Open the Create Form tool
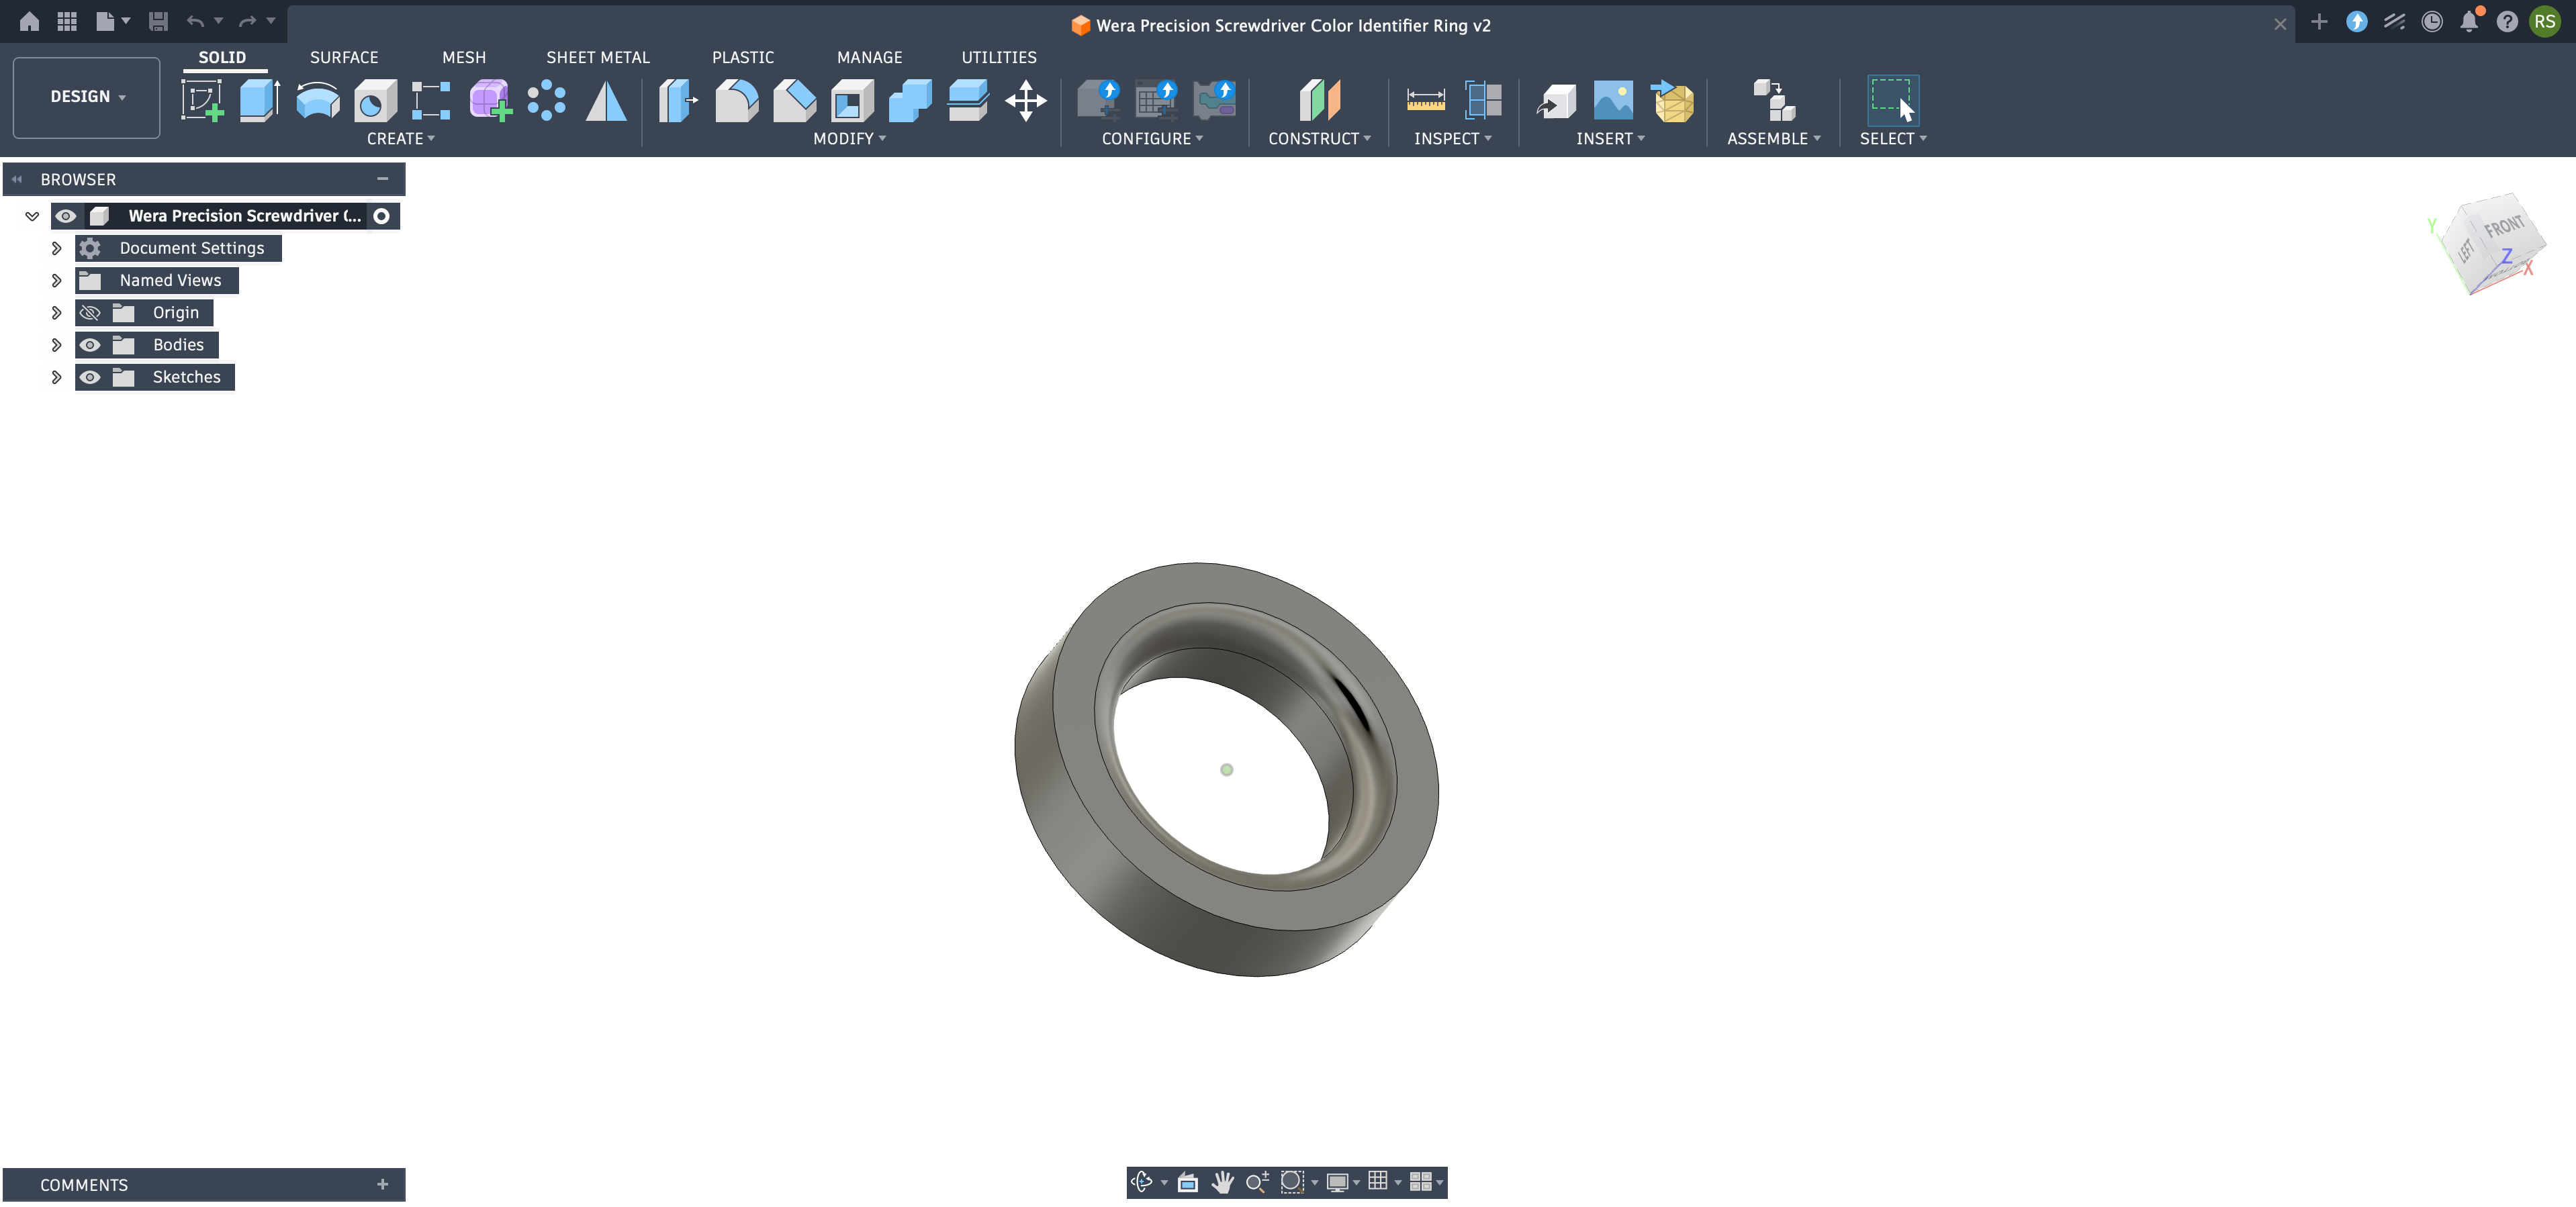 tap(491, 100)
